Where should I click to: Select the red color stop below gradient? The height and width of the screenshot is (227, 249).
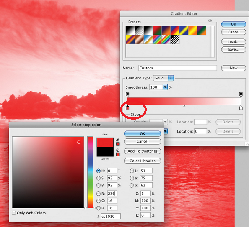click(127, 107)
